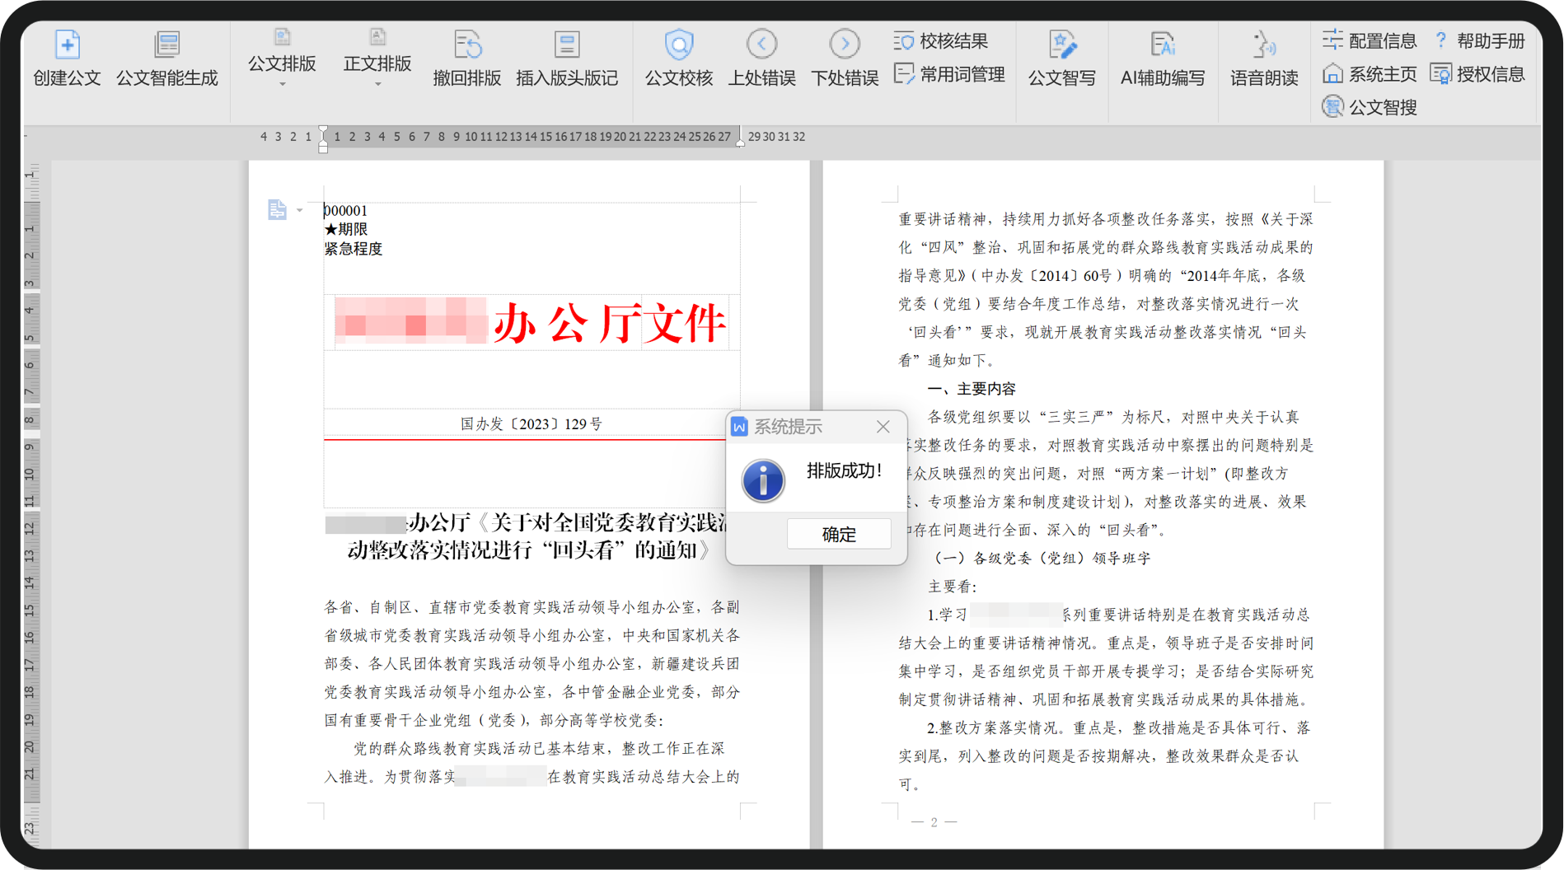1564x870 pixels.
Task: View 授权信息 license information
Action: pyautogui.click(x=1477, y=74)
